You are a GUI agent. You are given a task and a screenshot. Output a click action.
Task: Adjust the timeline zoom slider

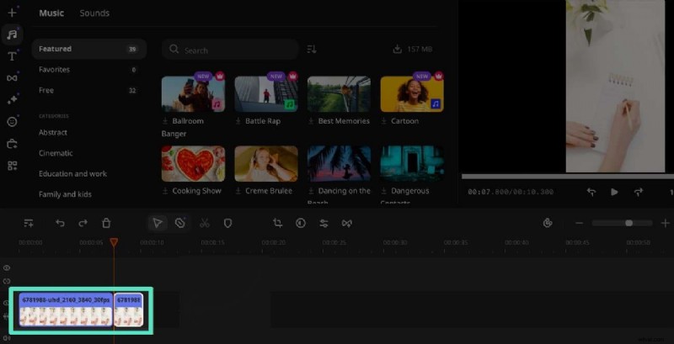629,223
